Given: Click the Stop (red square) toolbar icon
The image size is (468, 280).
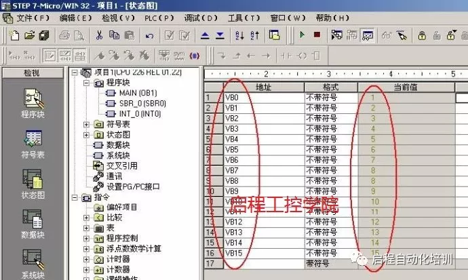Looking at the screenshot, I should pos(315,35).
